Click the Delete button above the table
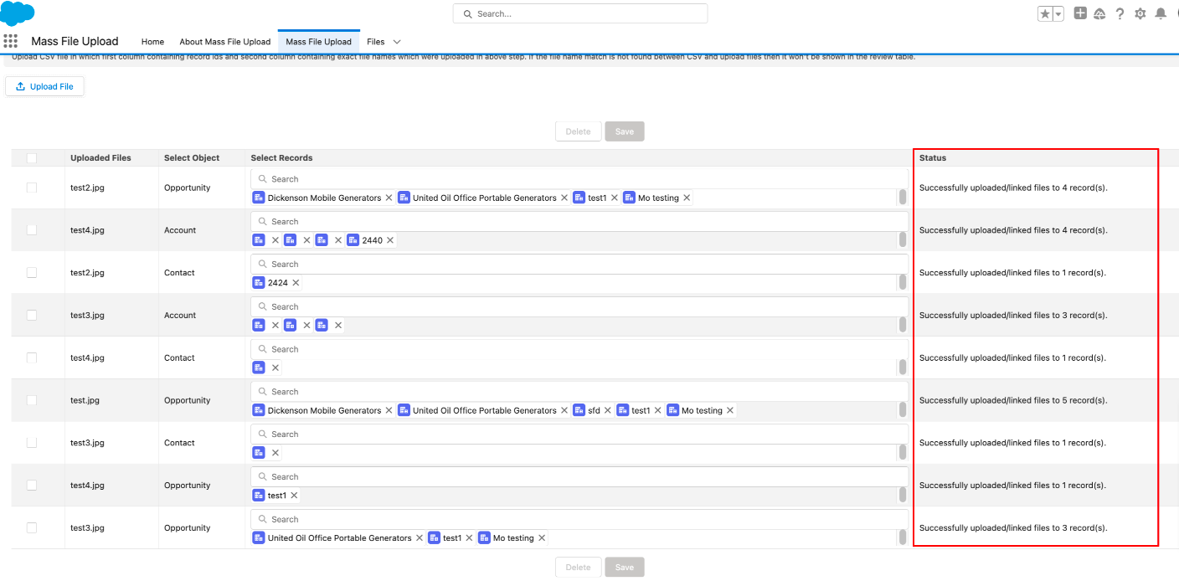 click(578, 131)
